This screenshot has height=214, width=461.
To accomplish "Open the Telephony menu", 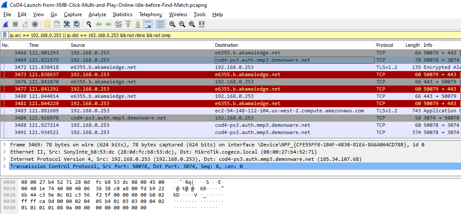I will [x=151, y=14].
